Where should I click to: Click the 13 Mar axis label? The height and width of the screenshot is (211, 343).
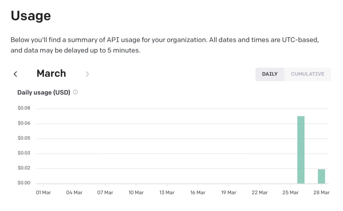point(167,193)
